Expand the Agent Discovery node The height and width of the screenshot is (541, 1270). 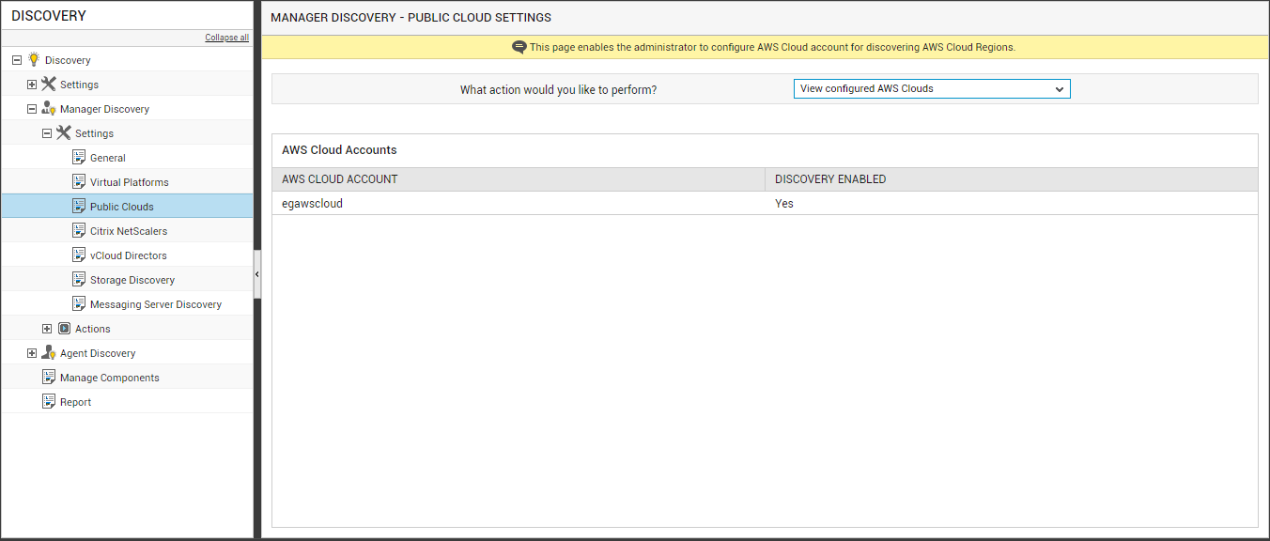tap(32, 352)
